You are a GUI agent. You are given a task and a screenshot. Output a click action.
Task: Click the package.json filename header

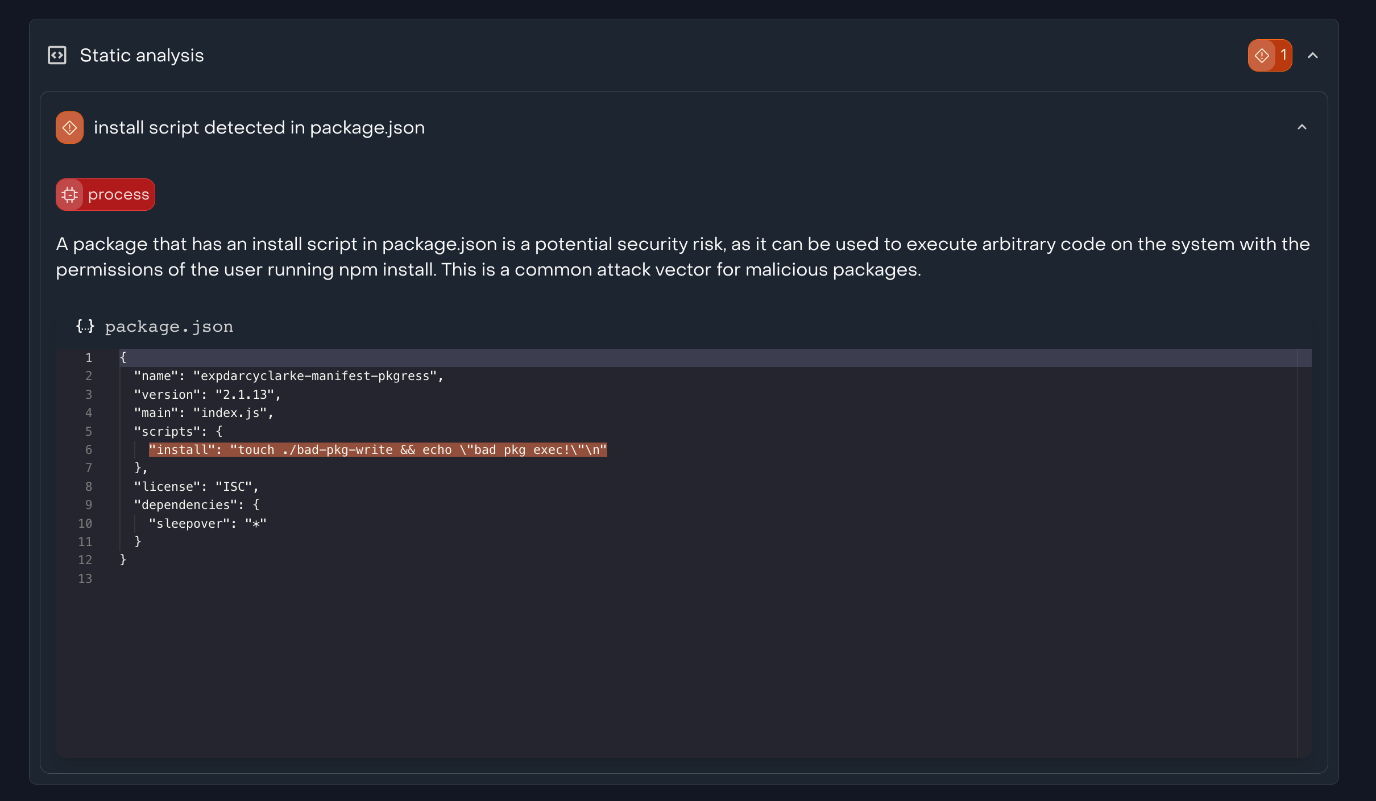pos(169,327)
